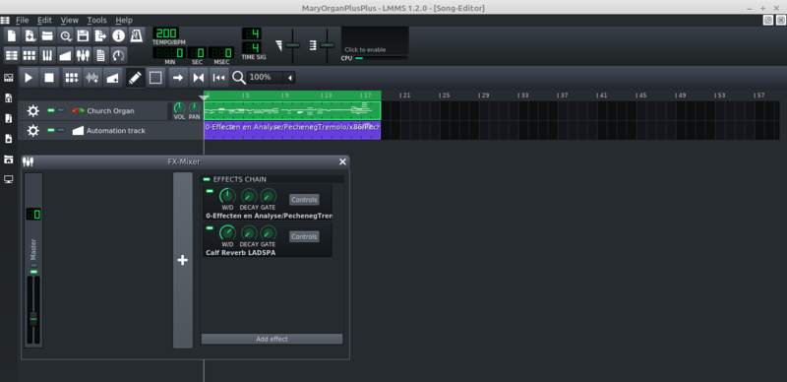
Task: Click the Church Organ PAN knob
Action: pos(194,108)
